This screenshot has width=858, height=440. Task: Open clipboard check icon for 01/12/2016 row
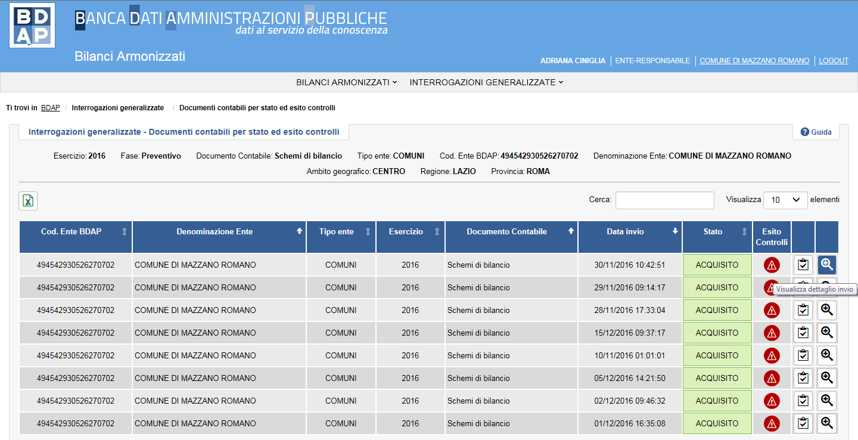click(803, 423)
